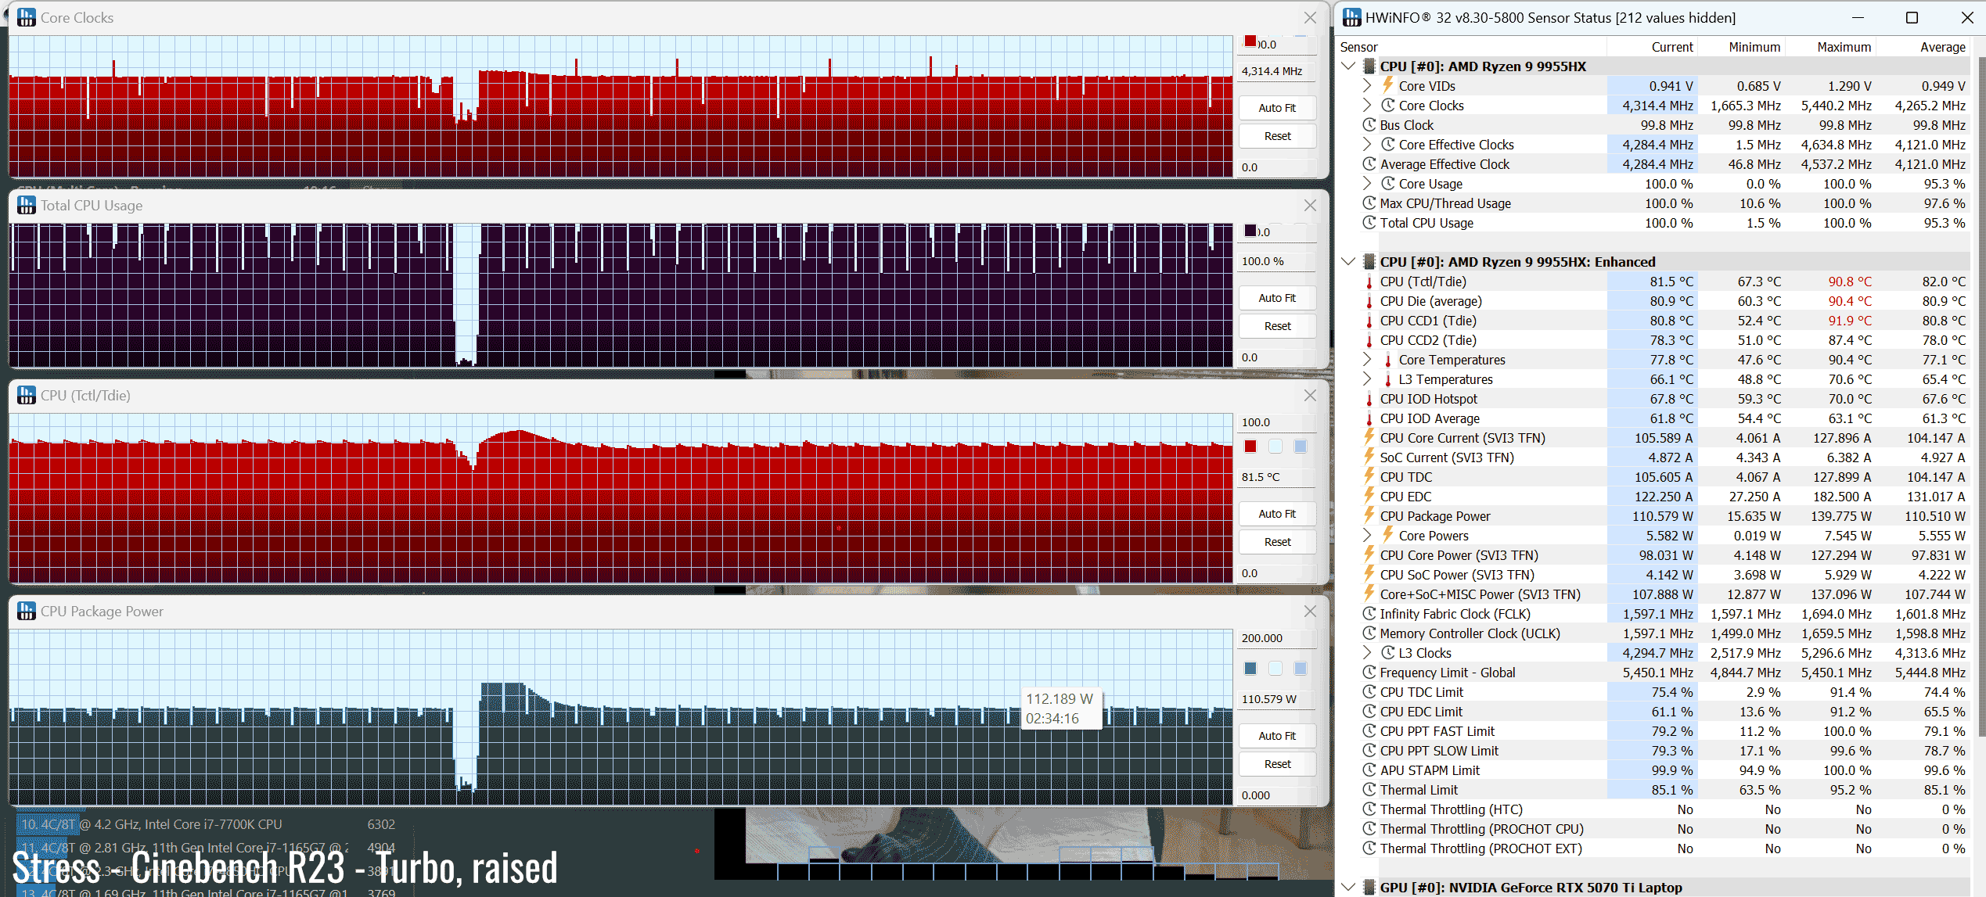Image resolution: width=1986 pixels, height=897 pixels.
Task: Click Auto Fit in the CPU Package Power window
Action: [1277, 736]
